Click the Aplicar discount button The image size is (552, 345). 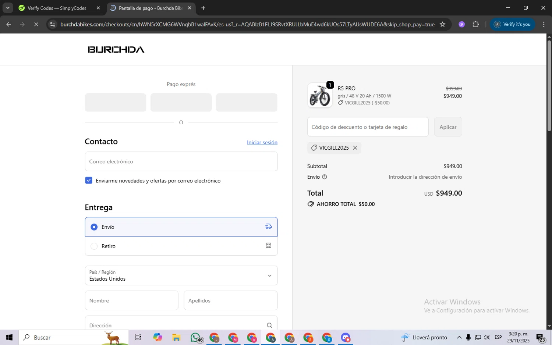coord(448,127)
